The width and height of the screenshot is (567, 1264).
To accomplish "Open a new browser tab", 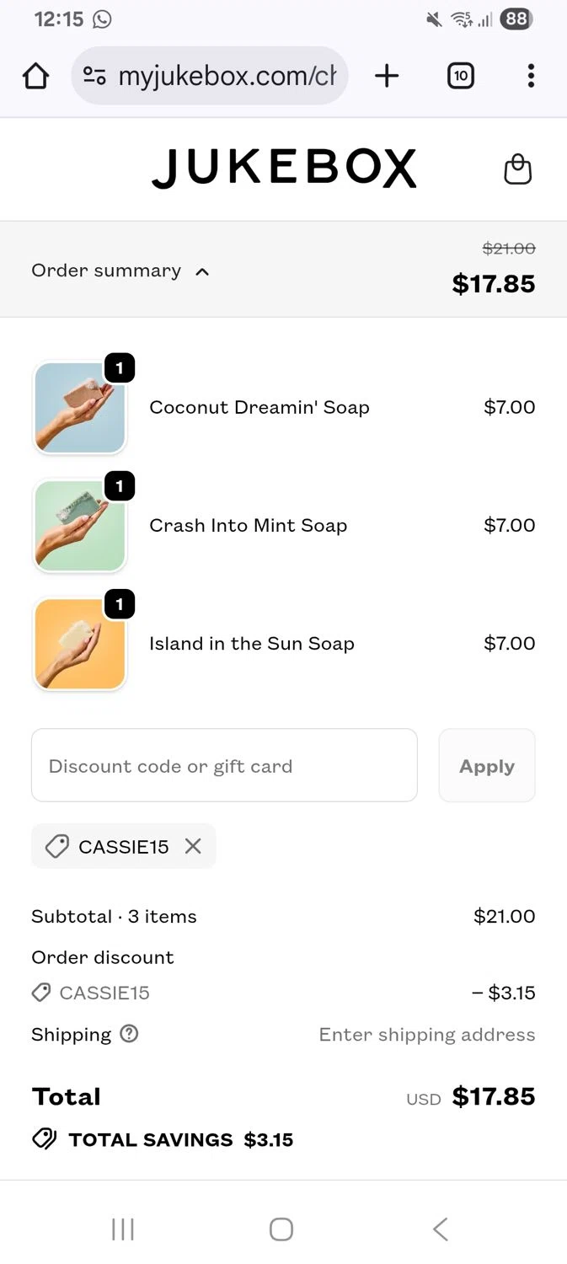I will pos(387,77).
